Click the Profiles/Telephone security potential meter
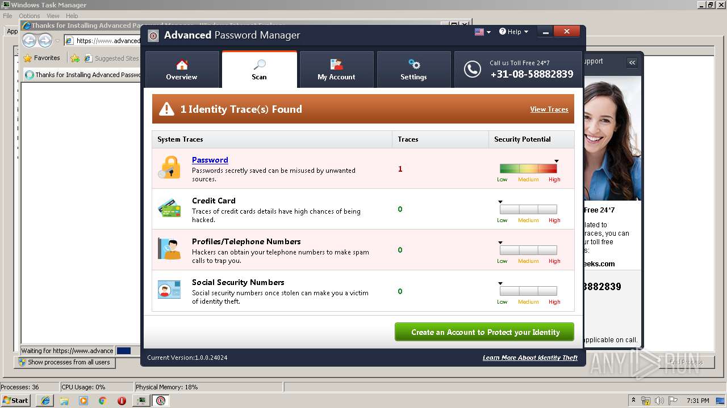The height and width of the screenshot is (408, 727). 528,250
